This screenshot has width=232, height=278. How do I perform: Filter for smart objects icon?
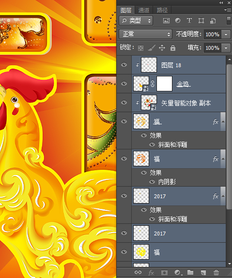coord(213,21)
